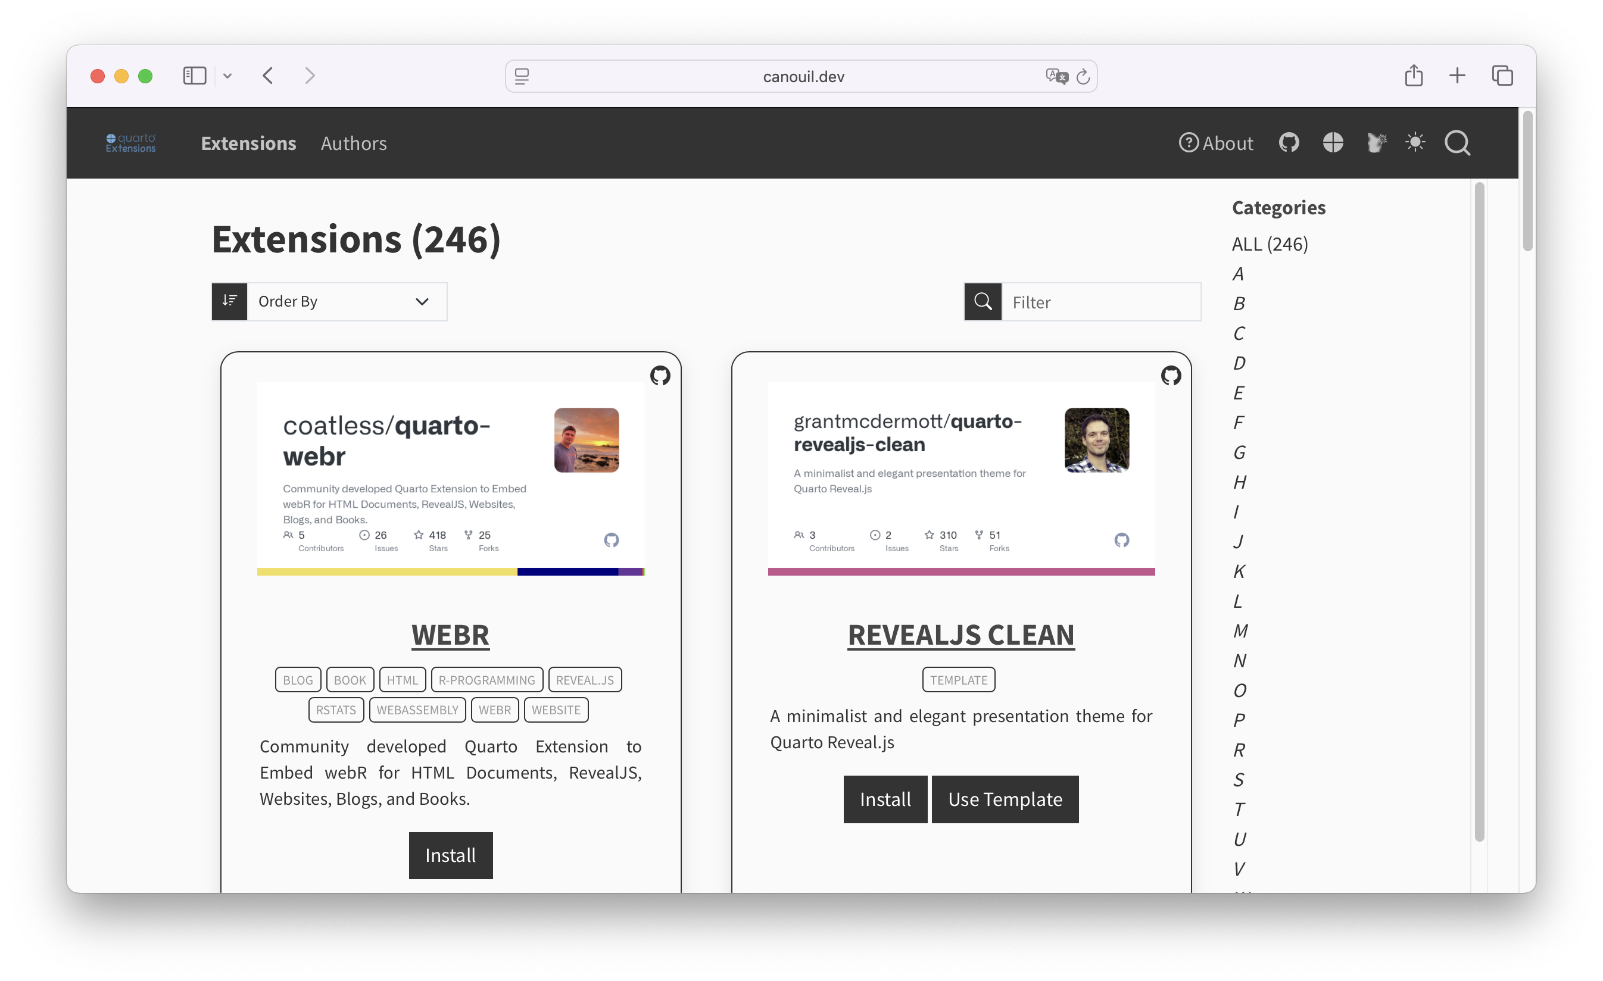Viewport: 1603px width, 981px height.
Task: Click the Safari sidebar toggle icon
Action: click(x=195, y=76)
